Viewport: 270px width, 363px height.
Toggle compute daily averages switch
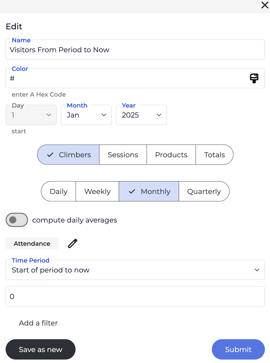pos(17,220)
